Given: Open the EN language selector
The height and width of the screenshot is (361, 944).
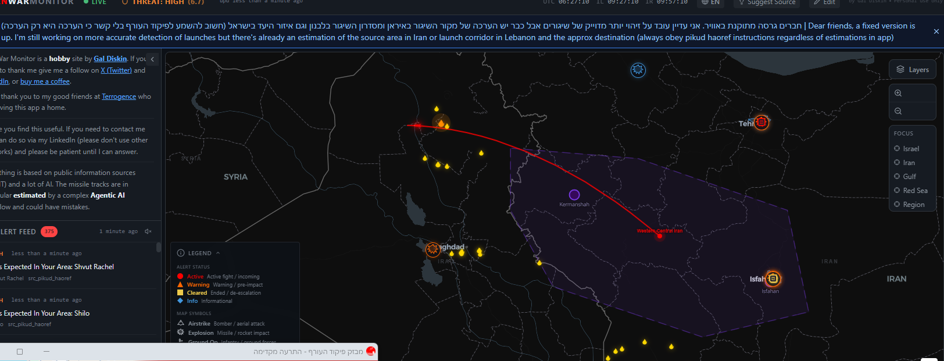Looking at the screenshot, I should coord(710,2).
